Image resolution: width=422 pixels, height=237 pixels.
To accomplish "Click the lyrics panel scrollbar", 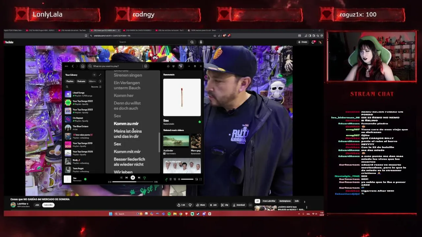I will pos(159,143).
